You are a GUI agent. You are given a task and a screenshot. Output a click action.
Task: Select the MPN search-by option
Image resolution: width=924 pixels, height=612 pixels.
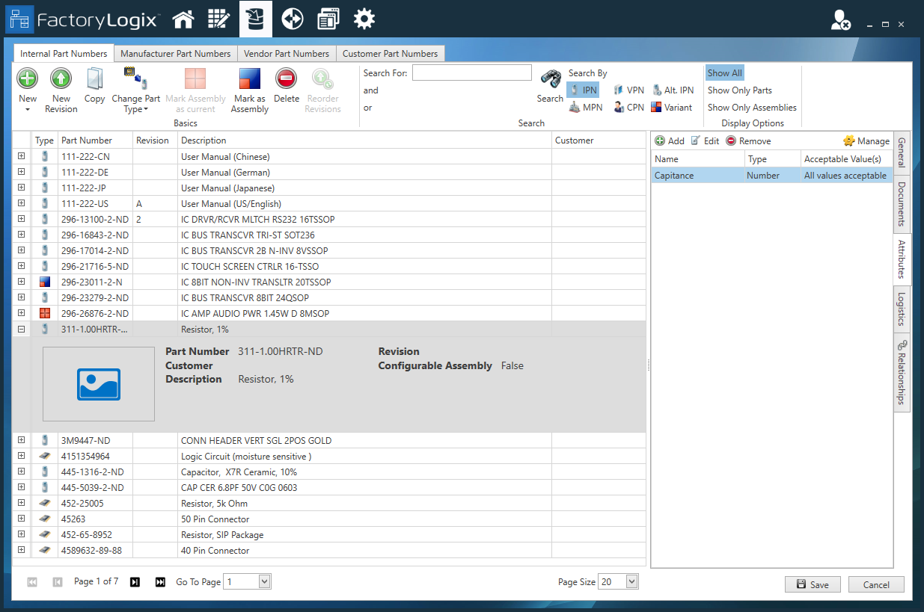tap(585, 108)
